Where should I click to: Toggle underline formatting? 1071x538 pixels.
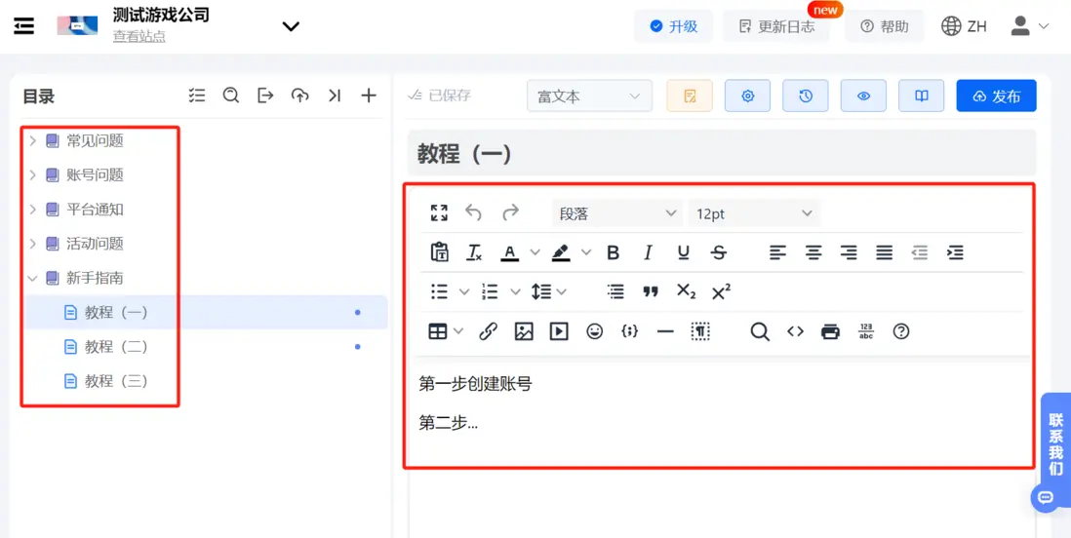tap(683, 252)
